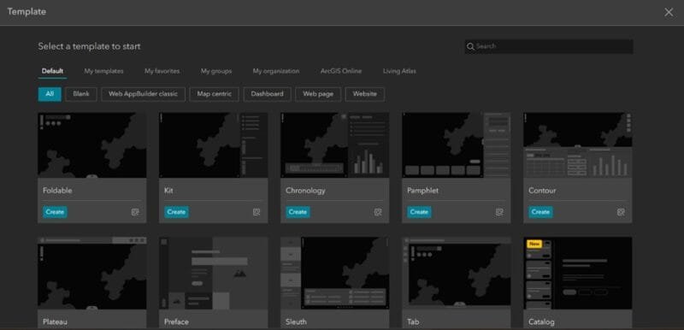Select the Preface template thumbnail
The image size is (684, 330).
[x=213, y=274]
